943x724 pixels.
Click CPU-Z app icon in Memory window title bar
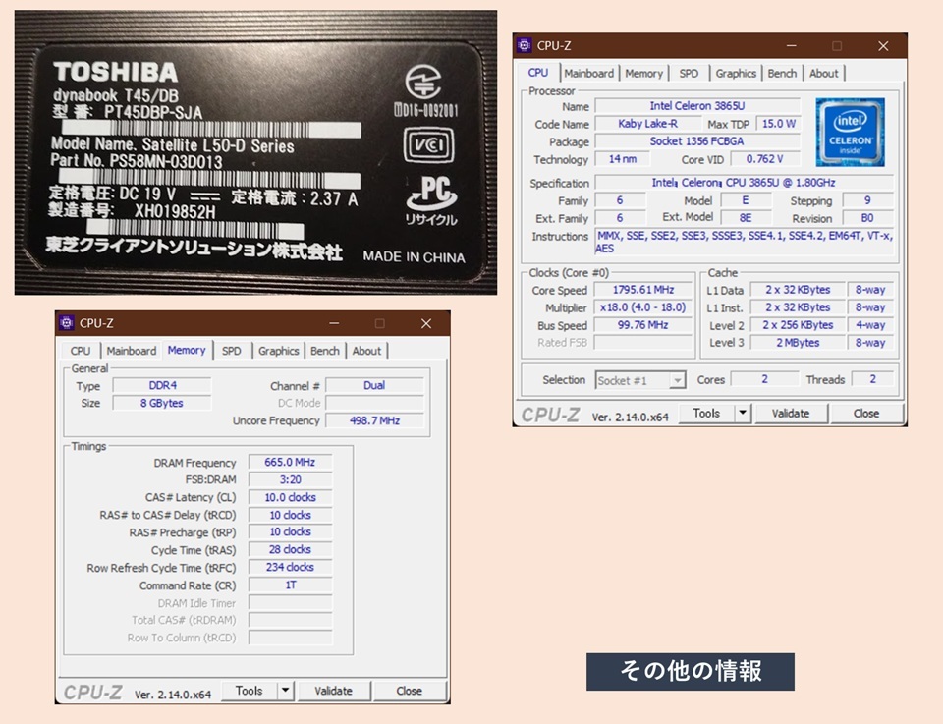tap(67, 323)
